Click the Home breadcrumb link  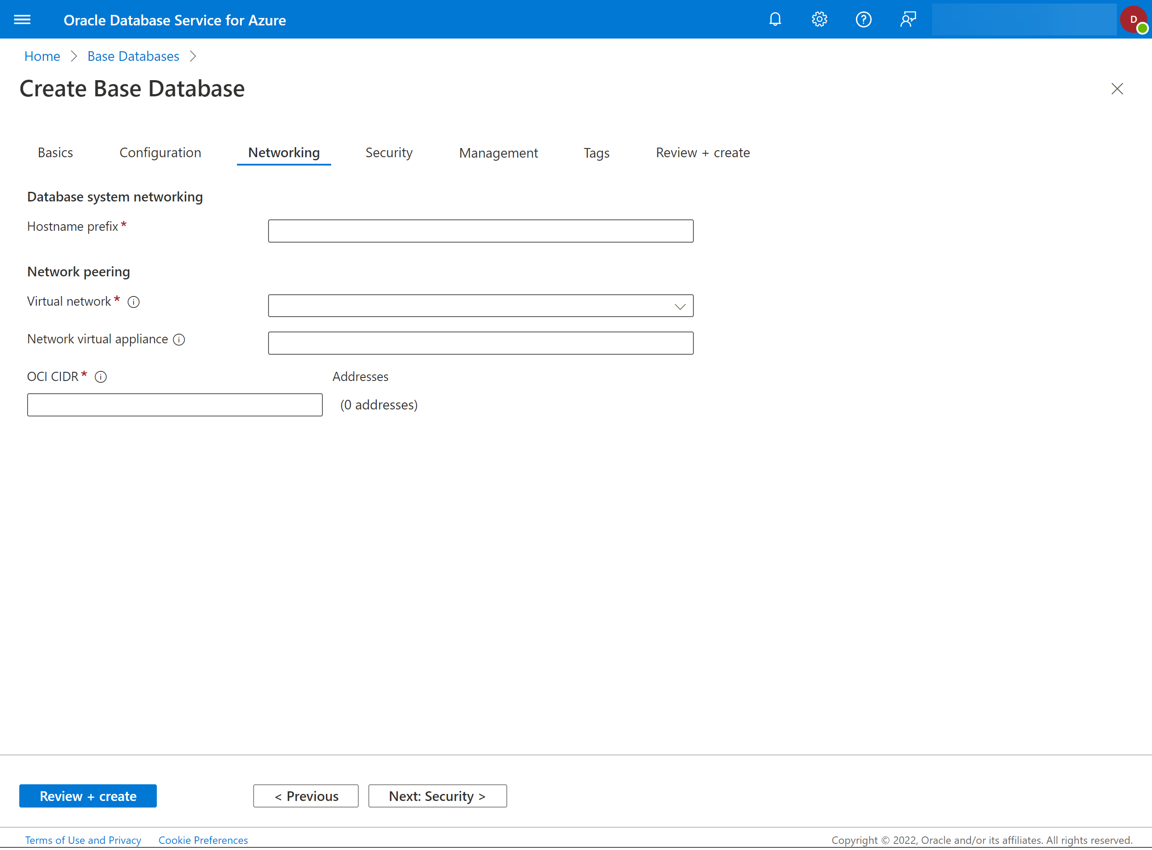(42, 56)
